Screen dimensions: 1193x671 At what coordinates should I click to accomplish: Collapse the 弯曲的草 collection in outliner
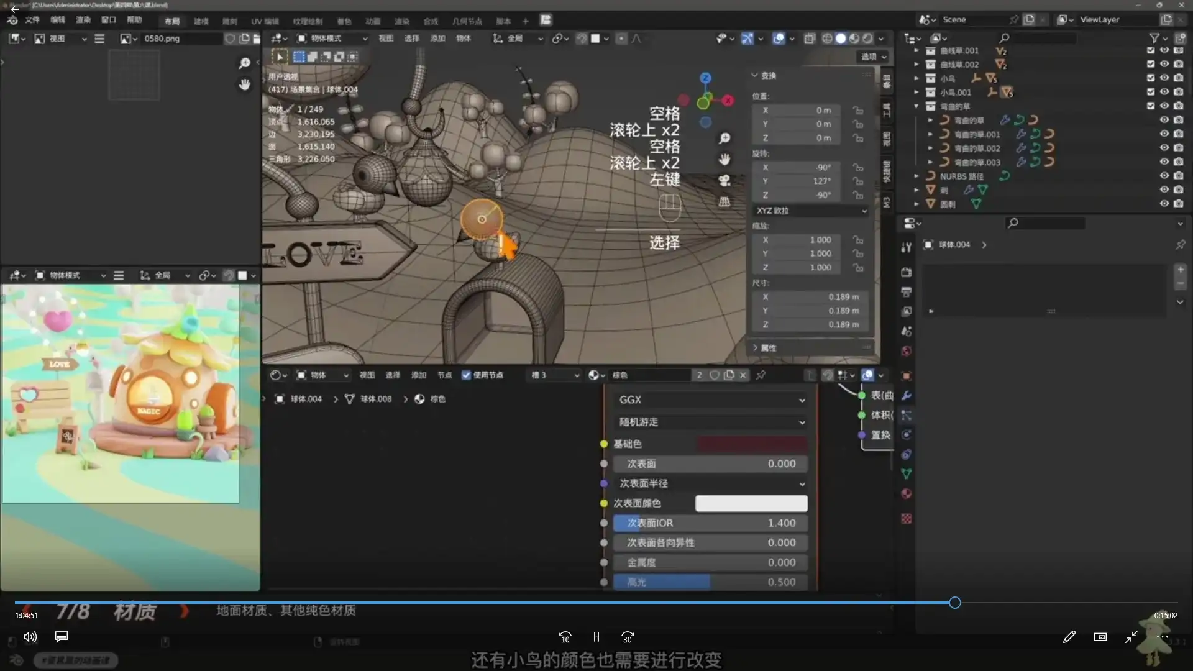[916, 106]
